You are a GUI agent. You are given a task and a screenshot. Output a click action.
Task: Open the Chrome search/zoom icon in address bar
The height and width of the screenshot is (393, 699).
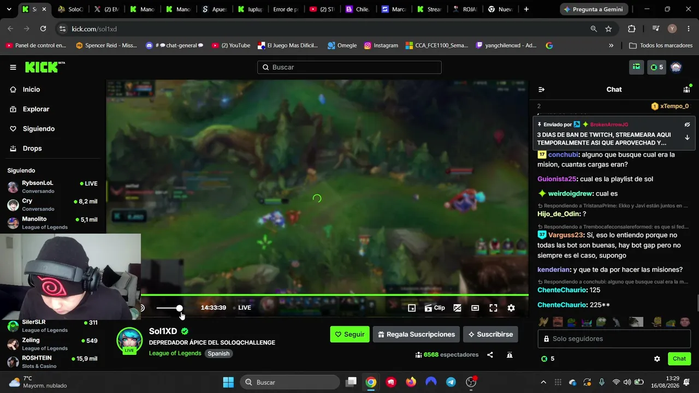[594, 29]
